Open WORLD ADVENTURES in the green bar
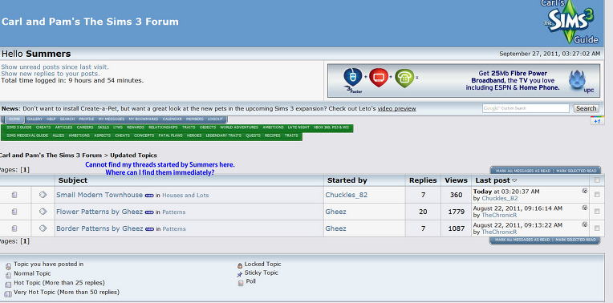This screenshot has width=613, height=303. click(x=239, y=127)
